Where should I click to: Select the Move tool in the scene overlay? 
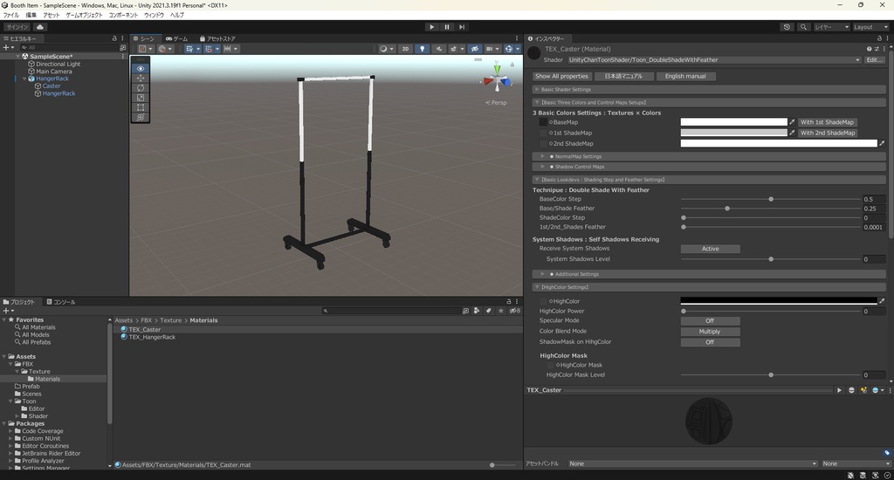[x=141, y=79]
